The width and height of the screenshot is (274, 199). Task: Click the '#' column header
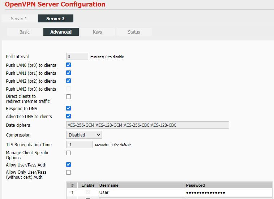click(72, 185)
